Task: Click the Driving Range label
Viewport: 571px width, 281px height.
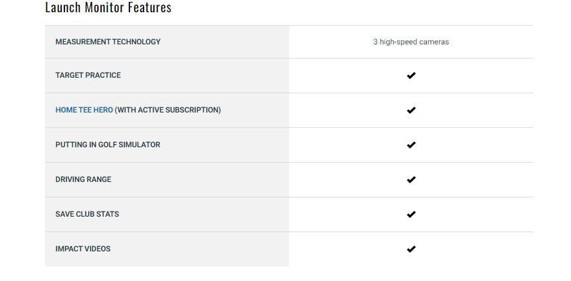Action: click(x=83, y=179)
